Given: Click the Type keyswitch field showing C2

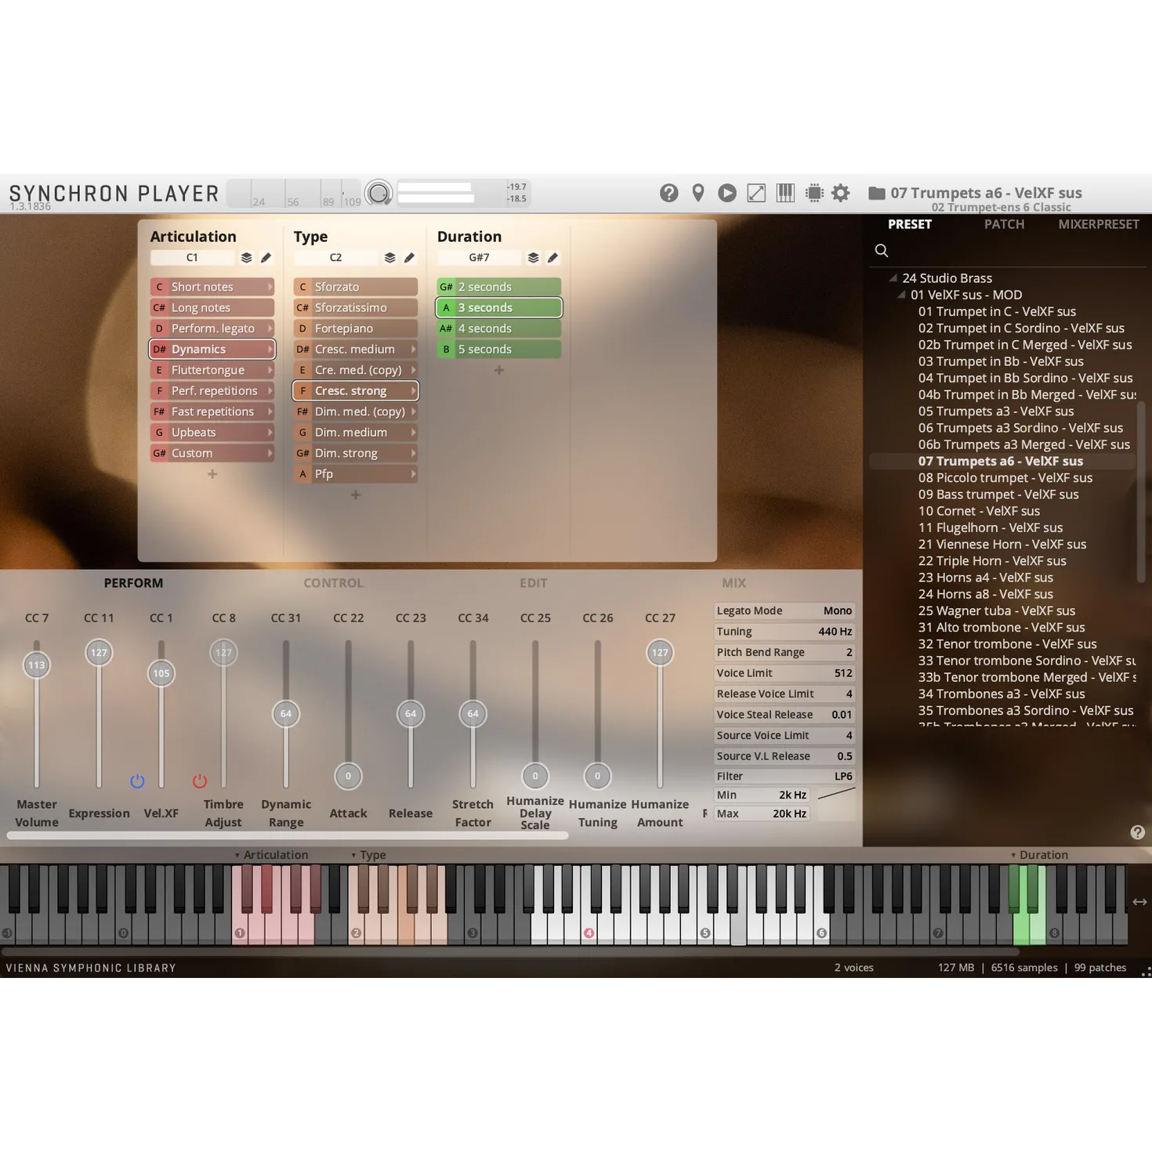Looking at the screenshot, I should coord(335,258).
